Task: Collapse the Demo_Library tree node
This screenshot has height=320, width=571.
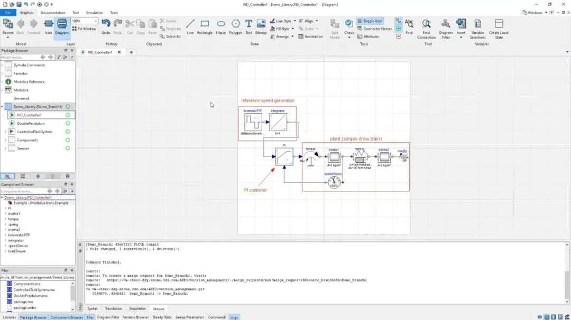Action: tap(2, 107)
